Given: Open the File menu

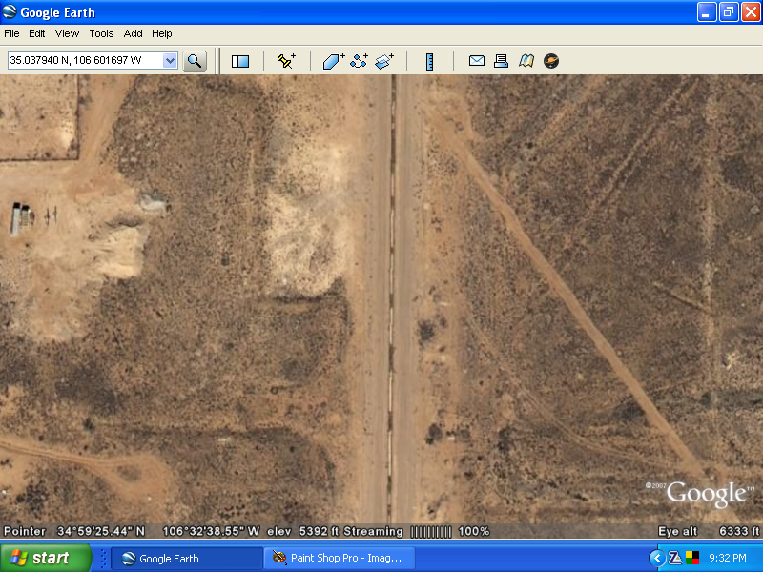Looking at the screenshot, I should click(x=11, y=33).
